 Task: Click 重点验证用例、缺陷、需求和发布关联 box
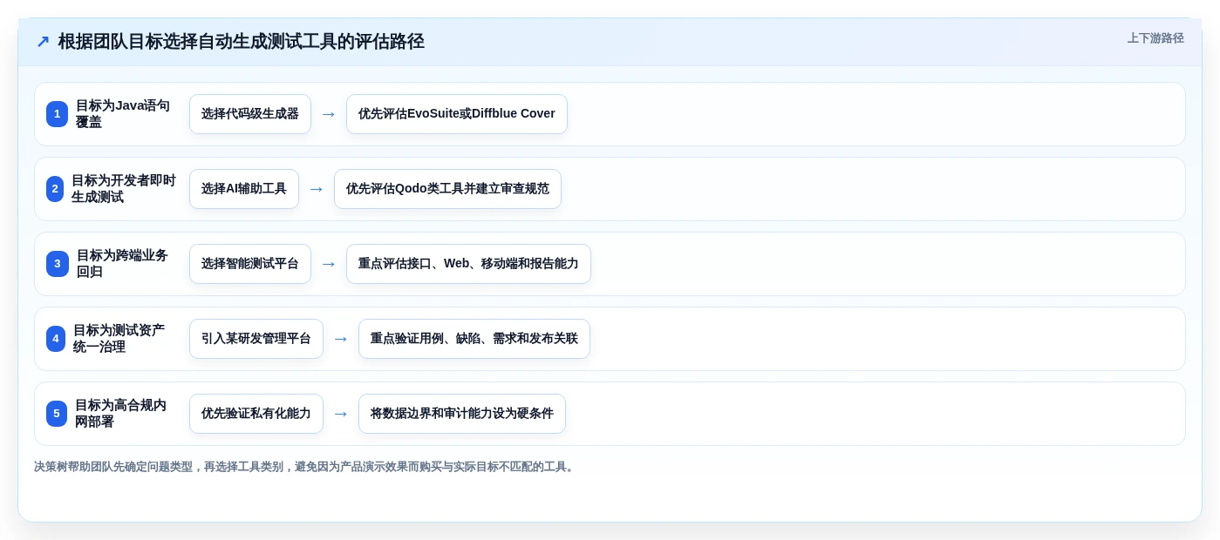pyautogui.click(x=474, y=339)
